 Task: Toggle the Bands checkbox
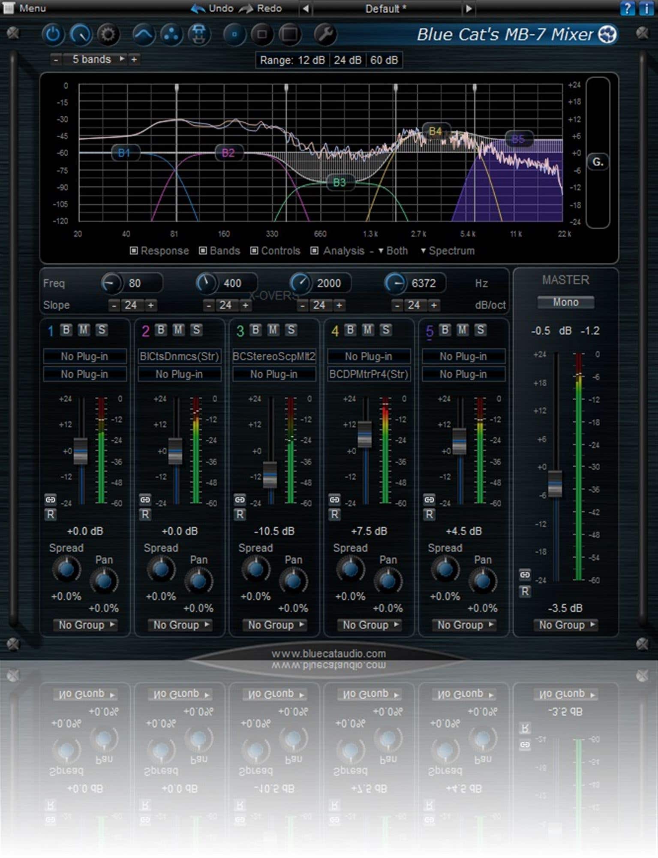(203, 251)
